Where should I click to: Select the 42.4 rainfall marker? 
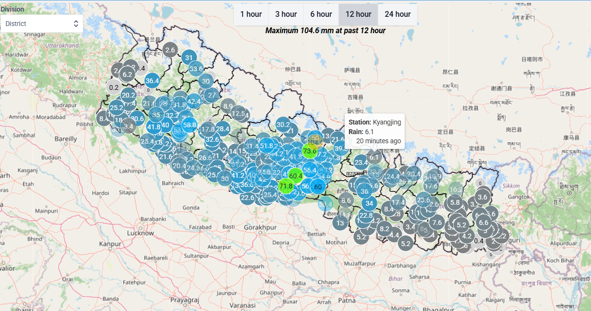coord(194,101)
